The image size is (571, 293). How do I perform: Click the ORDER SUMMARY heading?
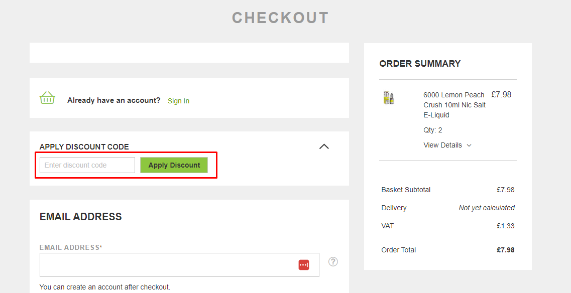click(x=419, y=63)
